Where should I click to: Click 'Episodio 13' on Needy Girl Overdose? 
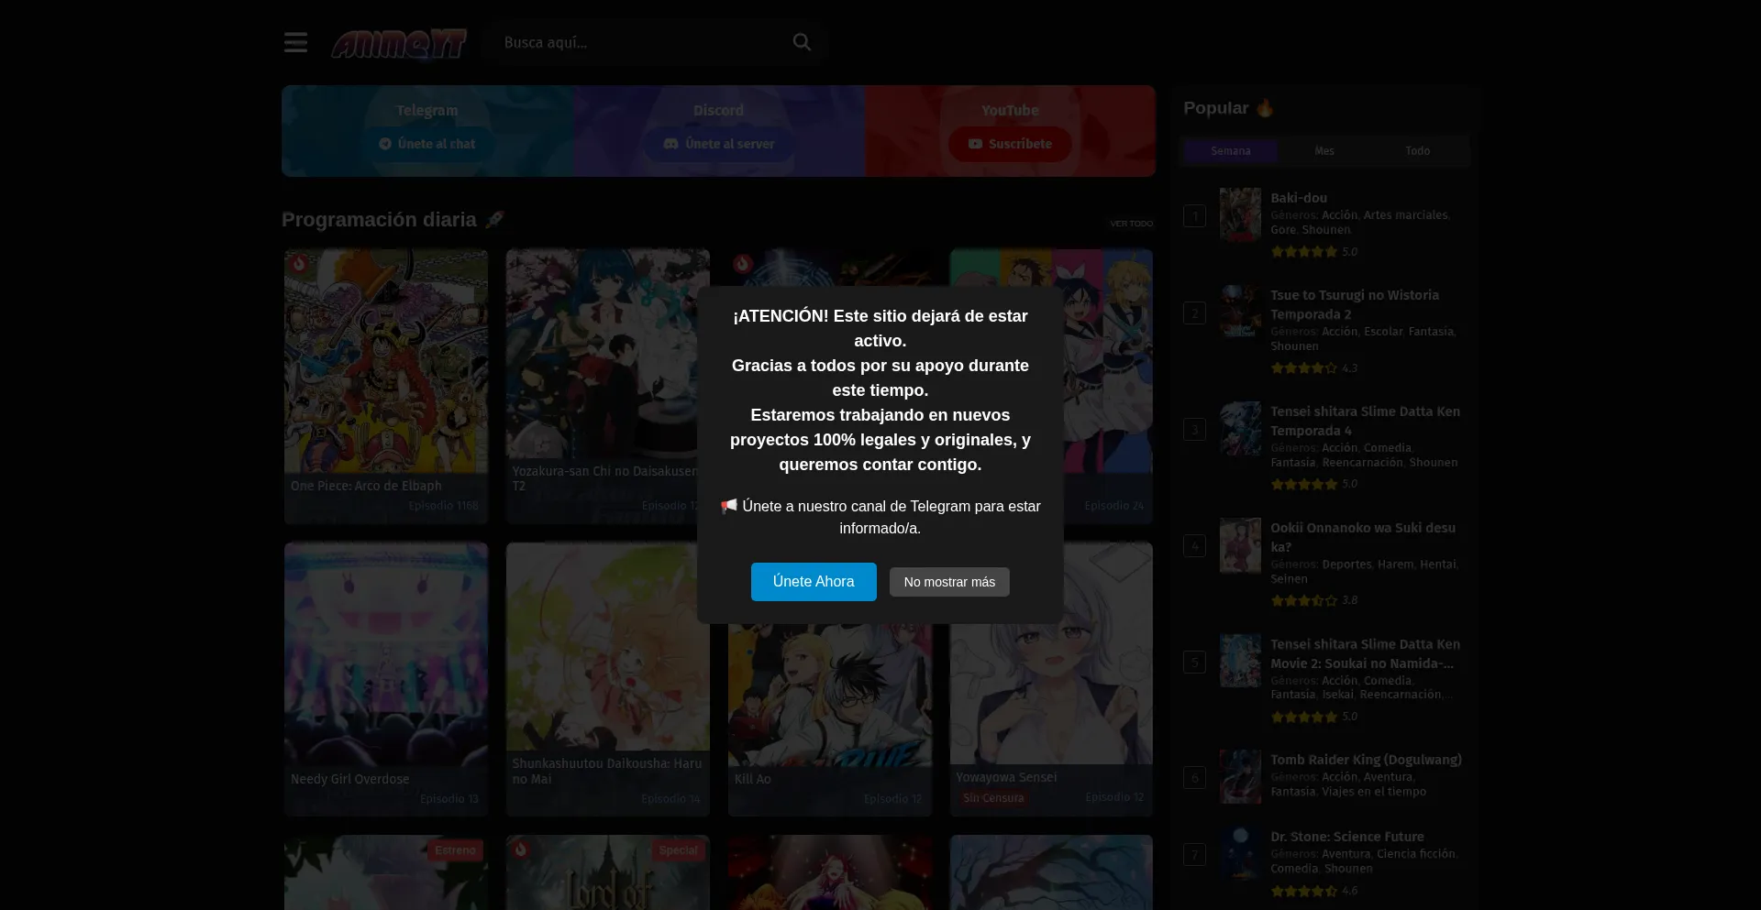[x=449, y=799]
